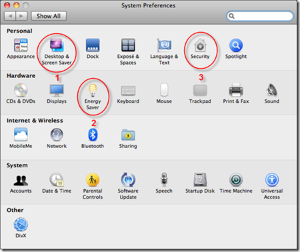The image size is (300, 252).
Task: Open Print & Fax preferences
Action: [x=236, y=93]
